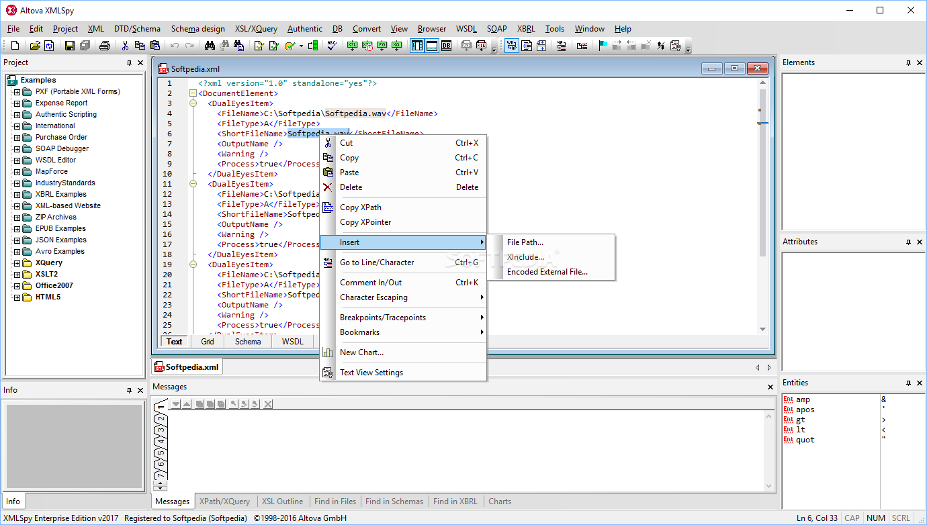Open the XSL/XQuery menu
The image size is (927, 525).
click(255, 29)
